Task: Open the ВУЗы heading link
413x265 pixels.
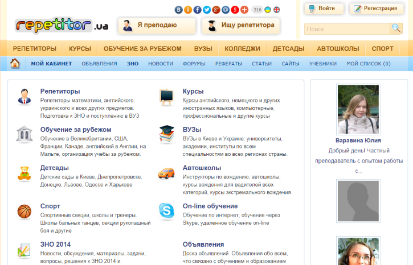Action: tap(192, 129)
